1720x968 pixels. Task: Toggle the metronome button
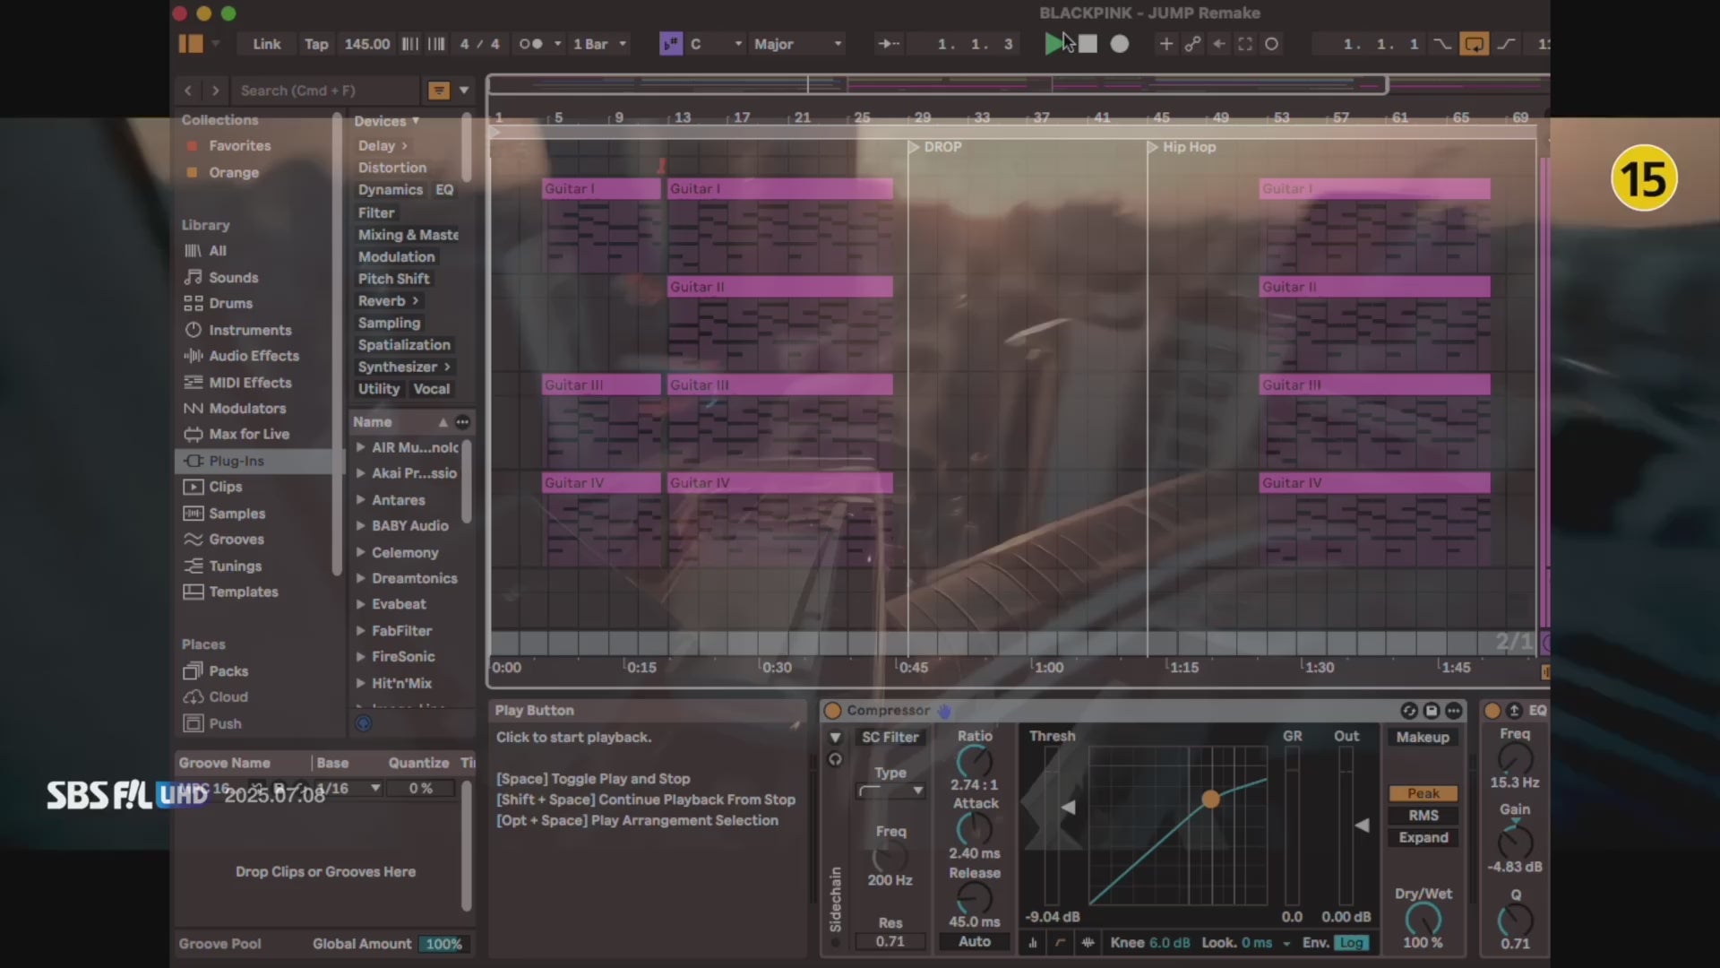tap(530, 44)
